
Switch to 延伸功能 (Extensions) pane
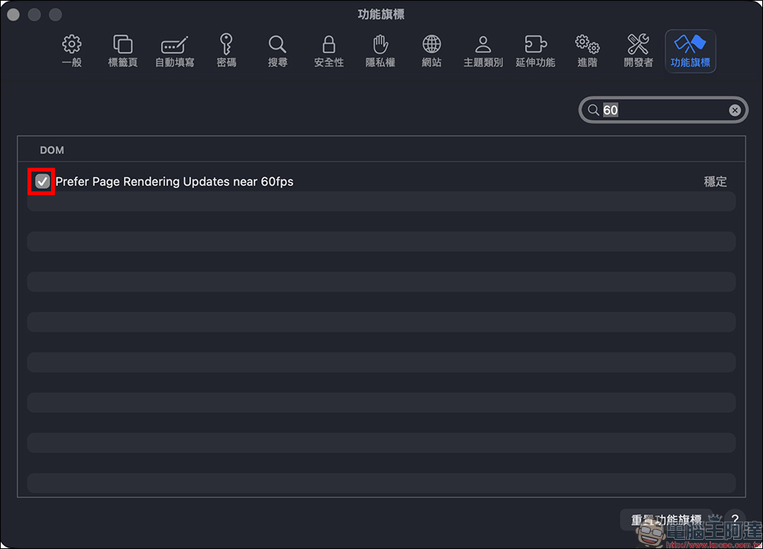pyautogui.click(x=536, y=51)
